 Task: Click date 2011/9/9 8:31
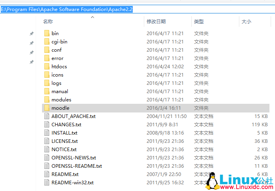coord(162,125)
